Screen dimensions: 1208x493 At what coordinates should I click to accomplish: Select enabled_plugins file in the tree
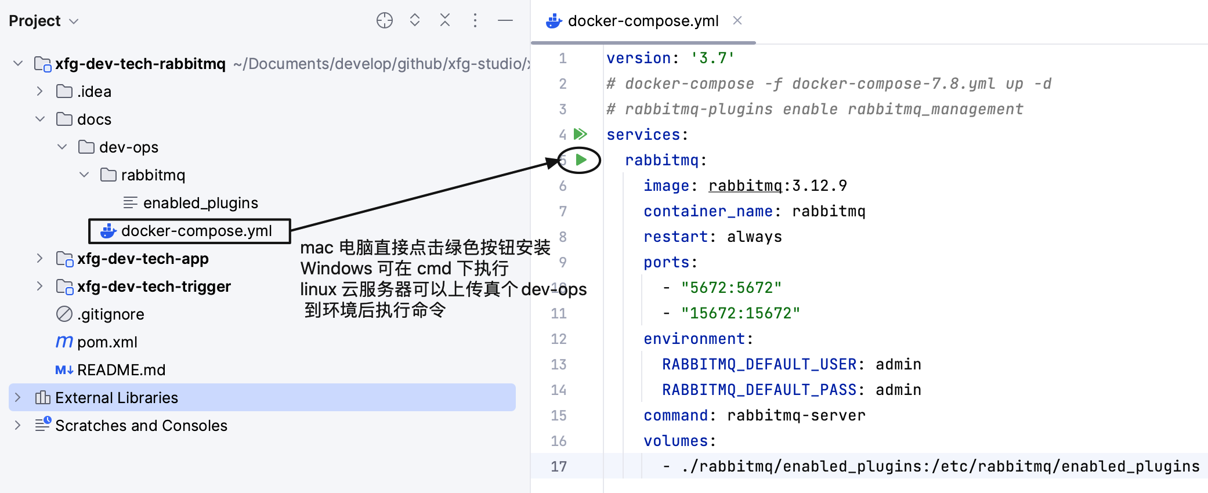point(201,202)
